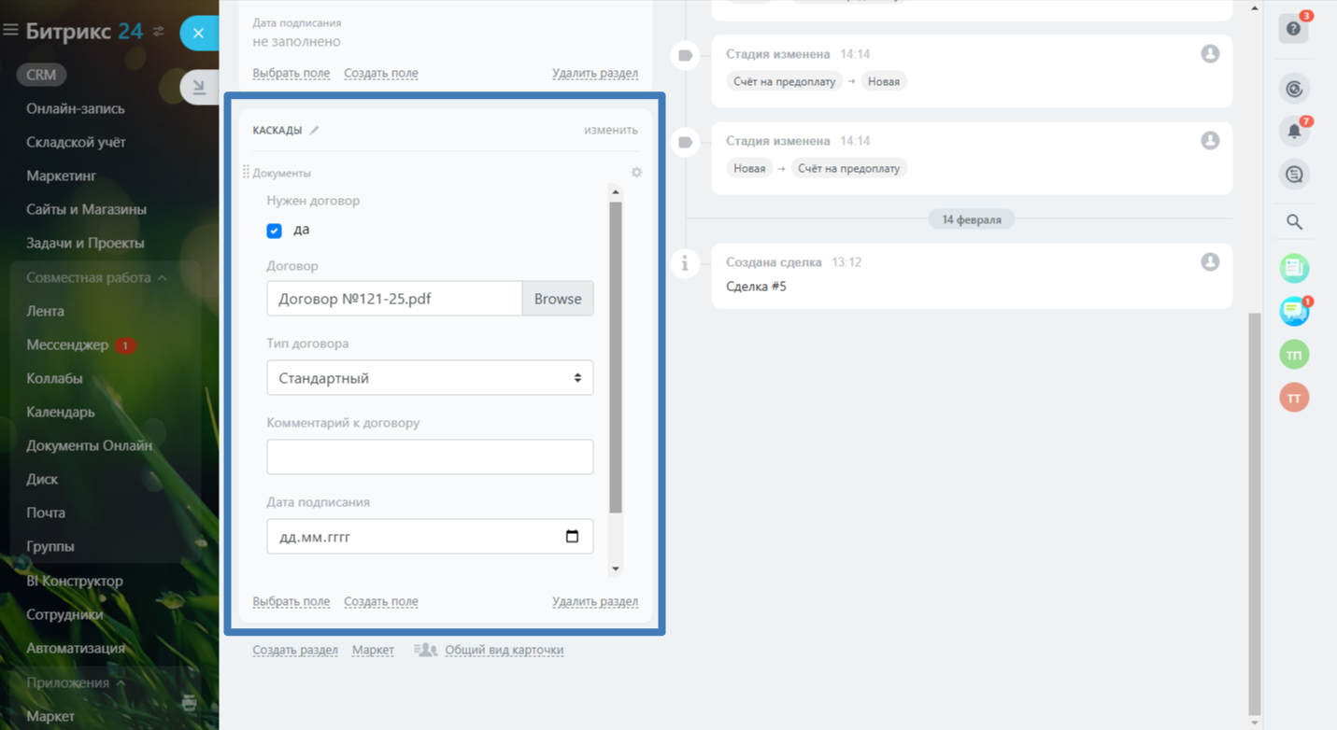This screenshot has width=1337, height=730.
Task: Click the spiral icon below the help icon
Action: pos(1294,89)
